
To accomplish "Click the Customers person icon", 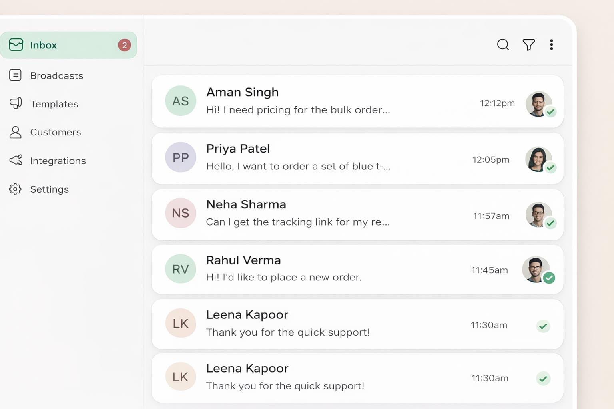I will [x=15, y=132].
